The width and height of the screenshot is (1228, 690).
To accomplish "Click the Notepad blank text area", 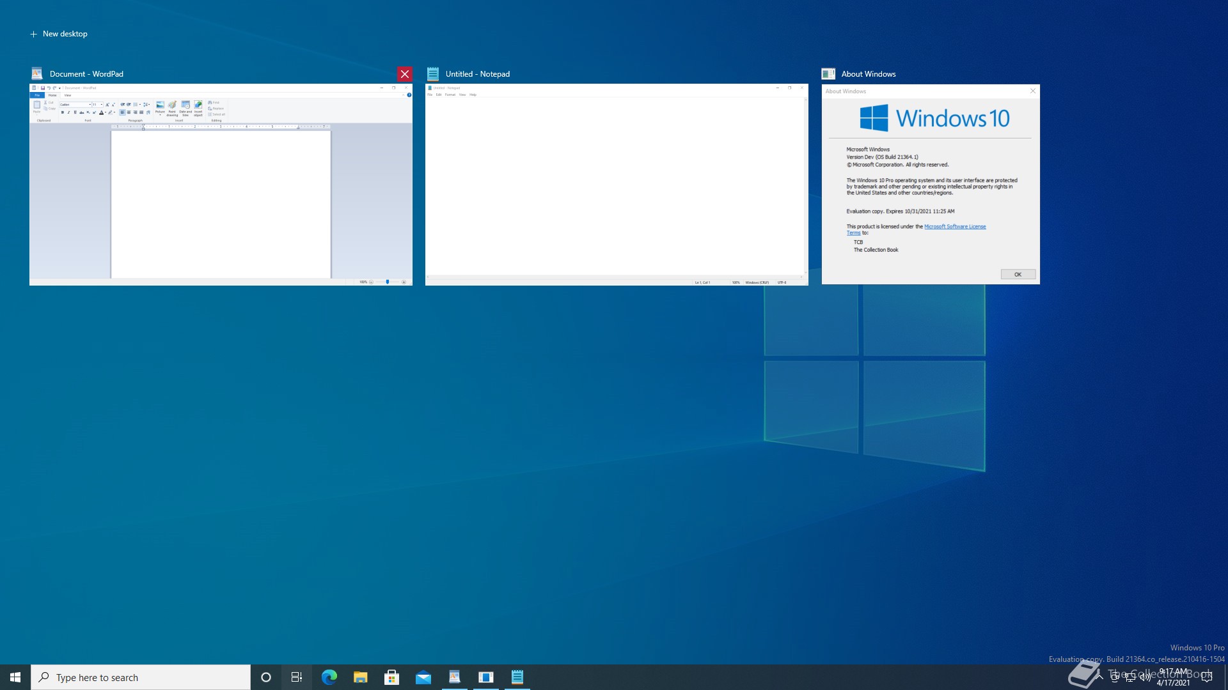I will 615,187.
